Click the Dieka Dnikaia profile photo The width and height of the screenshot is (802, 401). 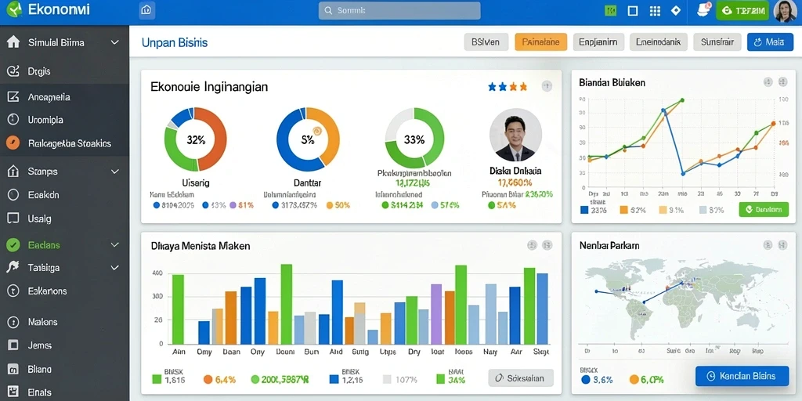pyautogui.click(x=515, y=135)
